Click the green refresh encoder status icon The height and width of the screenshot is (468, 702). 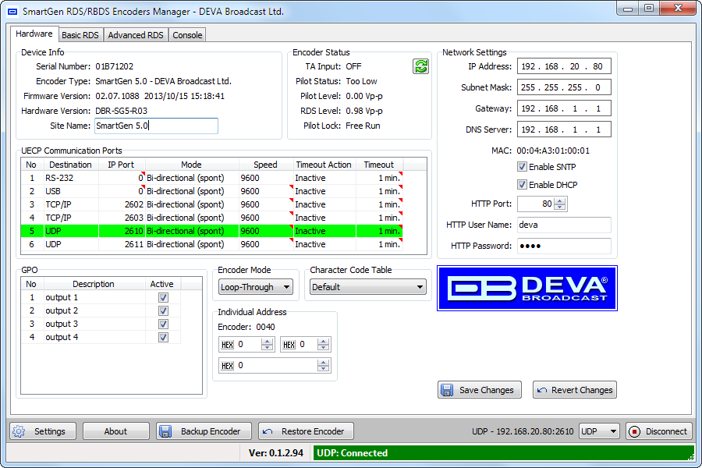pos(421,67)
